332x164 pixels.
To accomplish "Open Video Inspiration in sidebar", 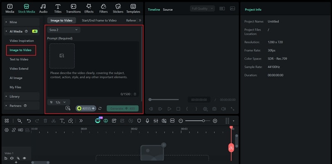I will click(x=22, y=40).
